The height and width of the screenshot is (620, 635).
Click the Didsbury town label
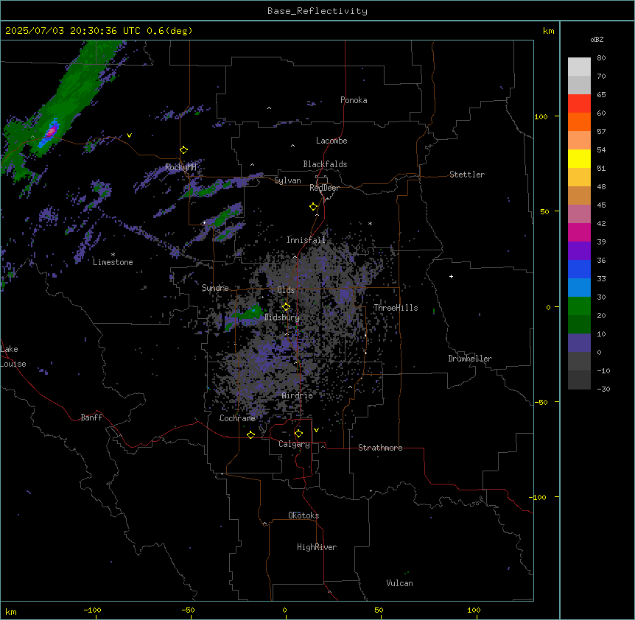(281, 317)
